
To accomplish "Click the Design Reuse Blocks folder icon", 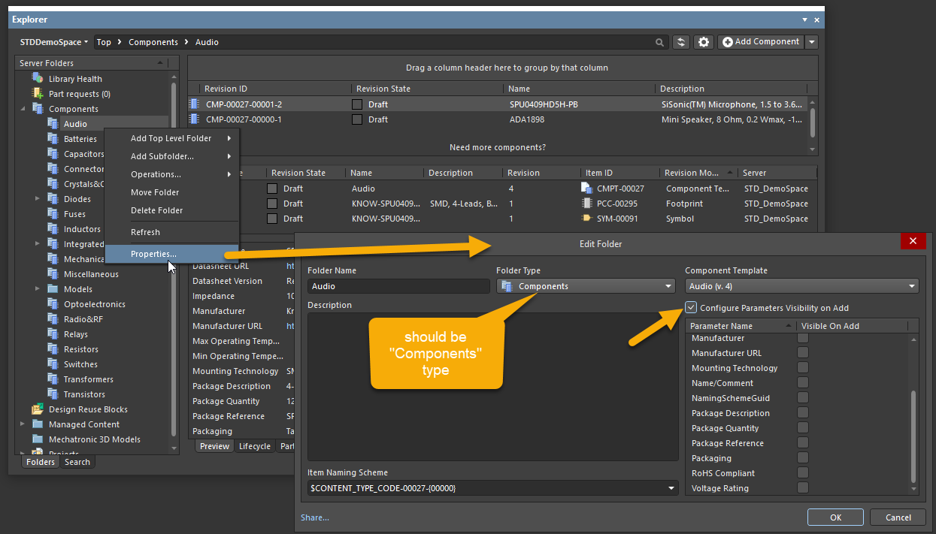I will coord(38,409).
